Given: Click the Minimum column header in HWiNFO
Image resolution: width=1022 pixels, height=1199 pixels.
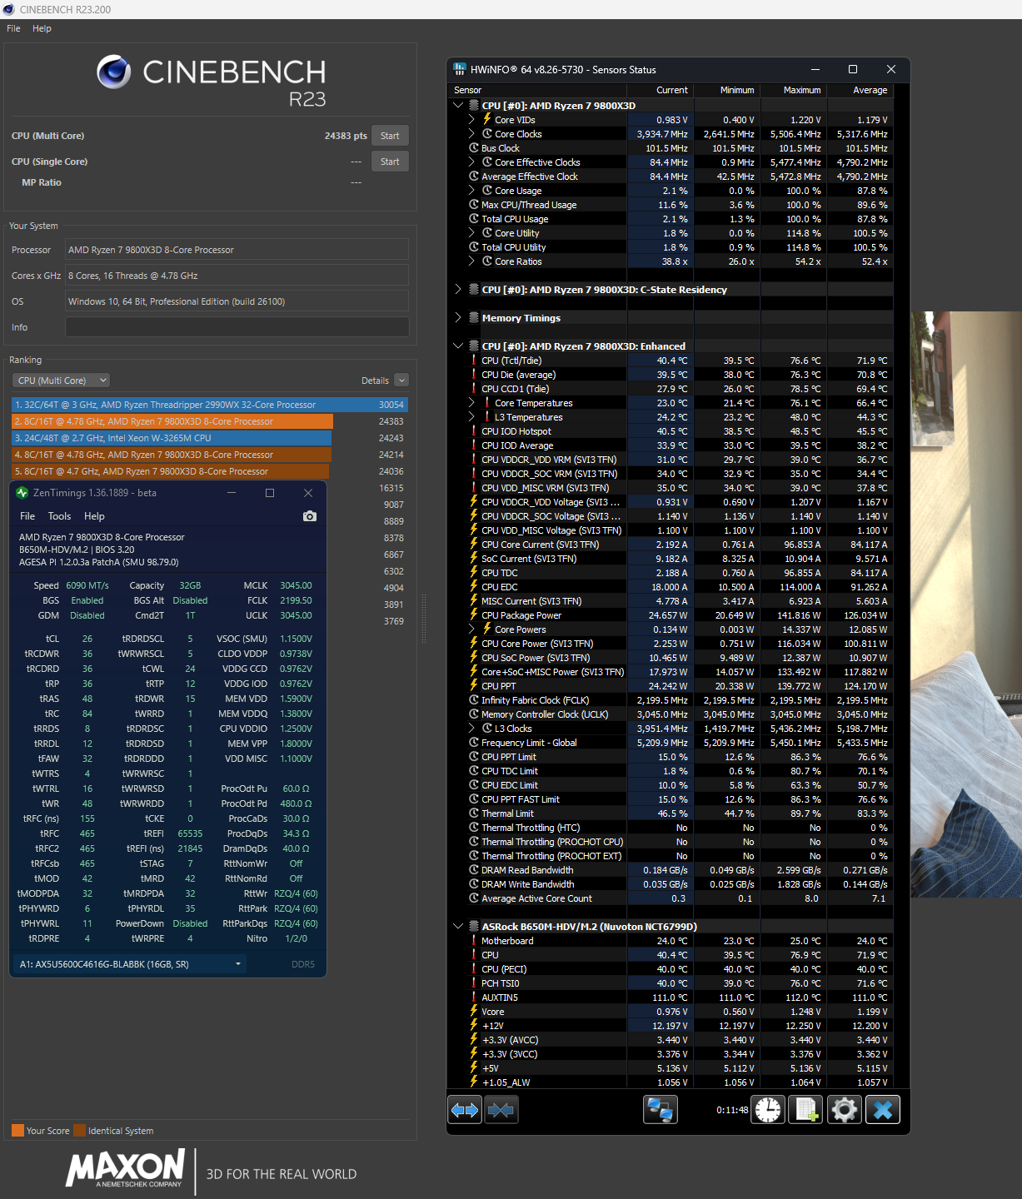Looking at the screenshot, I should point(726,90).
